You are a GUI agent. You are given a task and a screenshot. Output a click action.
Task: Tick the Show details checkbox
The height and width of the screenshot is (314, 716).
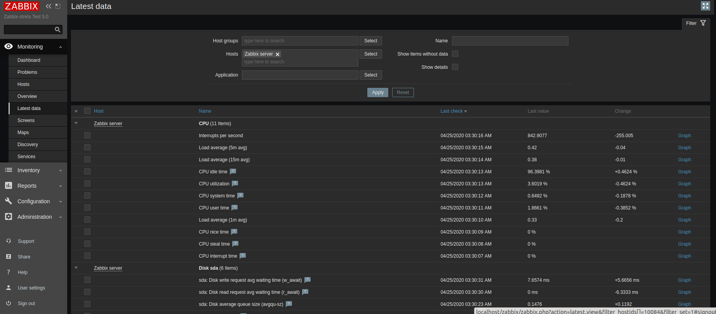(455, 67)
